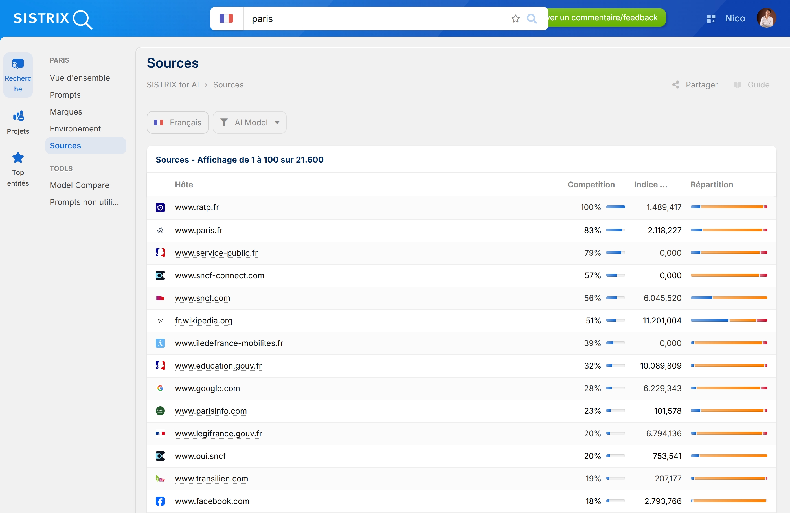Screen dimensions: 790x513
Task: Click the competition bar for www.google.com
Action: 615,388
